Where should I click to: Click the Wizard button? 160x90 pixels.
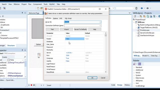[x=66, y=29]
